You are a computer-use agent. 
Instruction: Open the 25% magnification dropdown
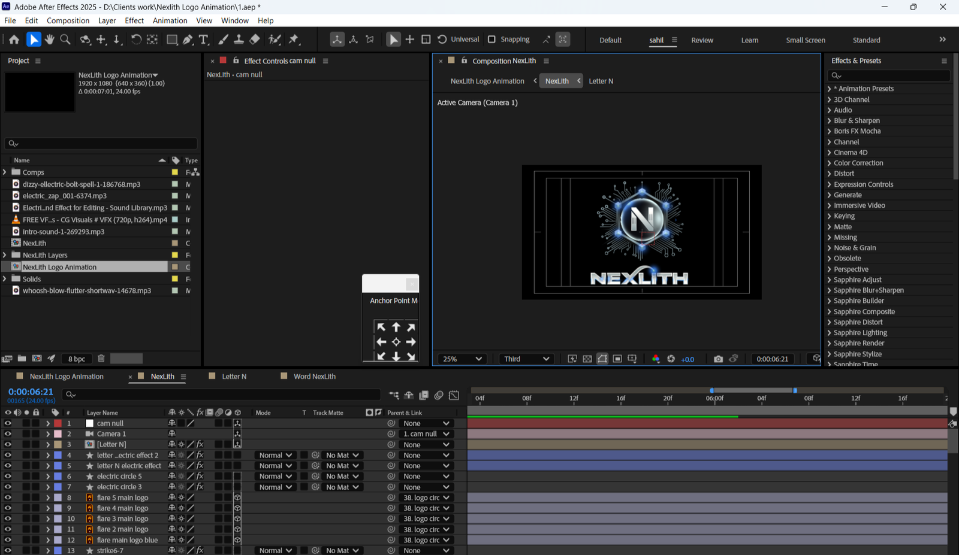point(462,359)
